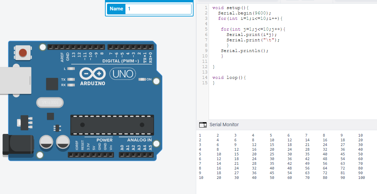The width and height of the screenshot is (377, 194).
Task: Click the for(int i=1;i<=10;i++){ line
Action: pos(250,18)
